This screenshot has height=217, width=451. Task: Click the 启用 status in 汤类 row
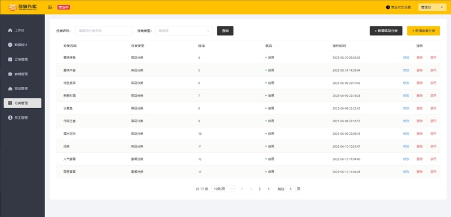point(270,147)
